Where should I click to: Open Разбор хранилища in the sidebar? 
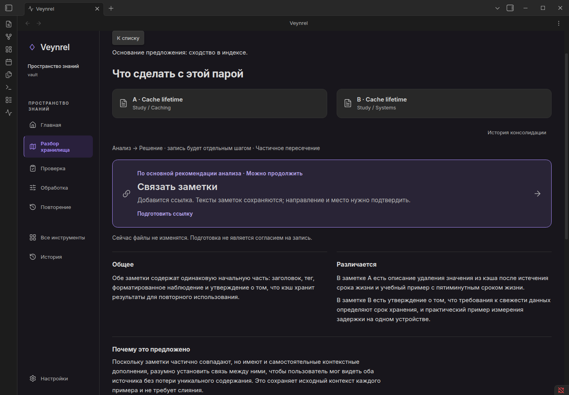click(x=58, y=147)
